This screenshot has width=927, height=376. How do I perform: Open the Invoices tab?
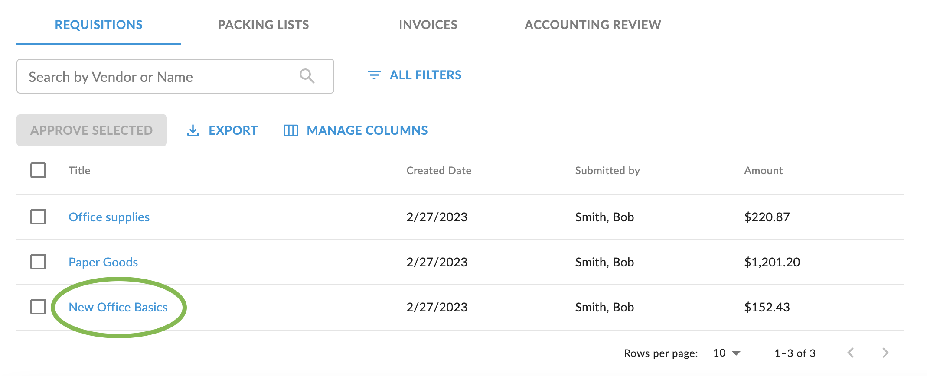[x=428, y=25]
